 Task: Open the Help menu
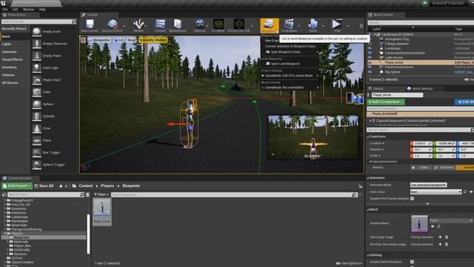click(42, 10)
